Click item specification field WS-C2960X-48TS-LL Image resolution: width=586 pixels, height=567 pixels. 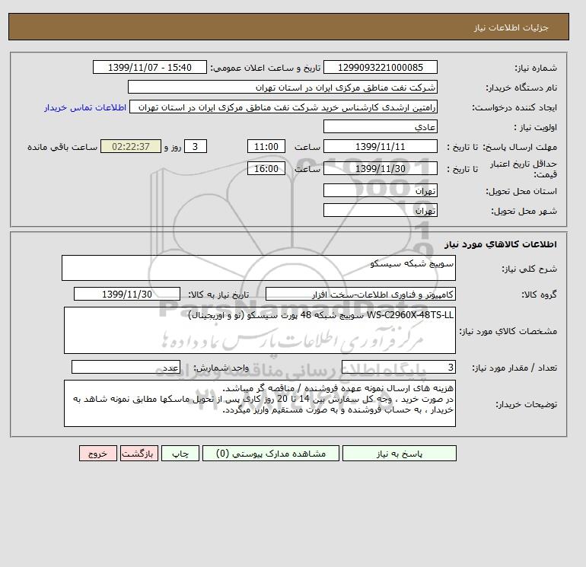[x=260, y=330]
